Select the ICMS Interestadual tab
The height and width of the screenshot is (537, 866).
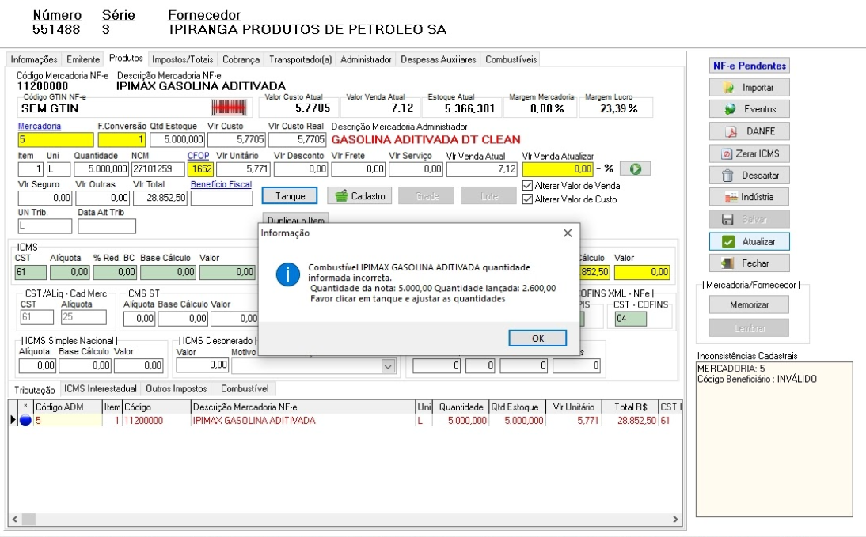click(x=100, y=389)
